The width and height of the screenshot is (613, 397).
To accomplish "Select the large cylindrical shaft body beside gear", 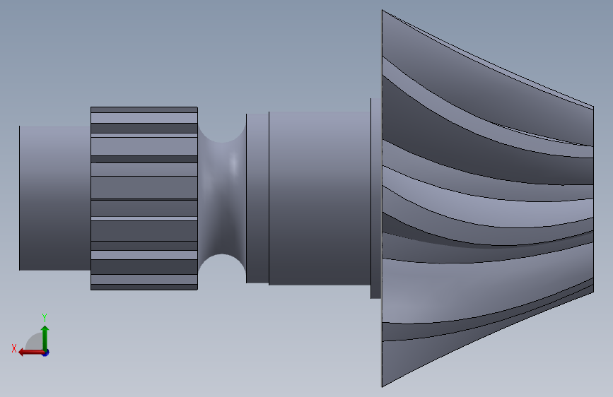I will 320,198.
